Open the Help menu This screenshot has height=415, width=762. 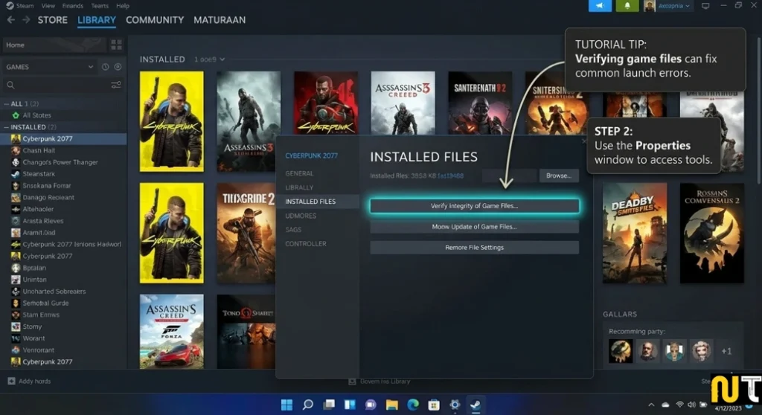click(x=123, y=6)
